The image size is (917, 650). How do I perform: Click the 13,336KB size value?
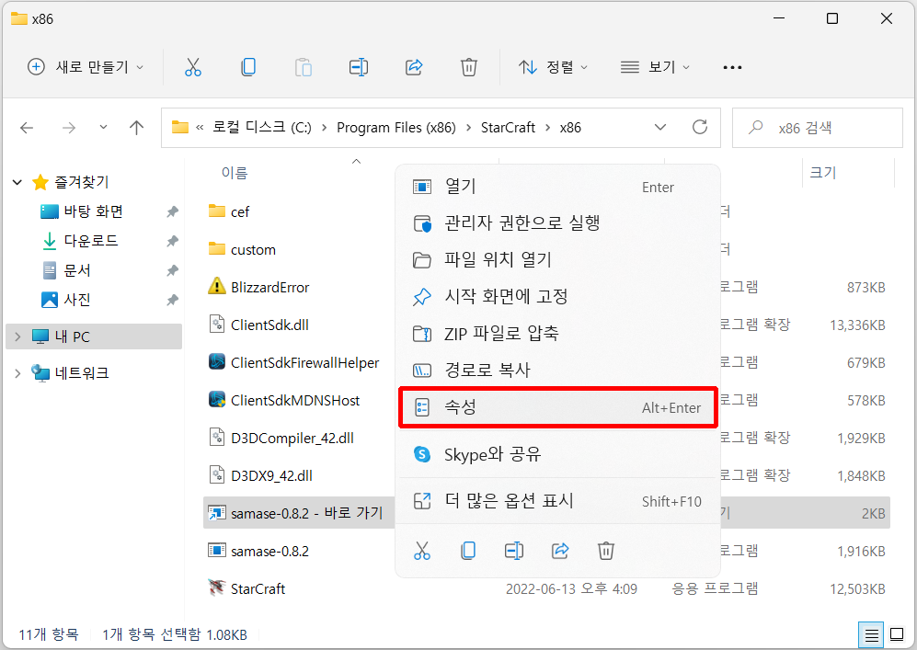[x=857, y=325]
